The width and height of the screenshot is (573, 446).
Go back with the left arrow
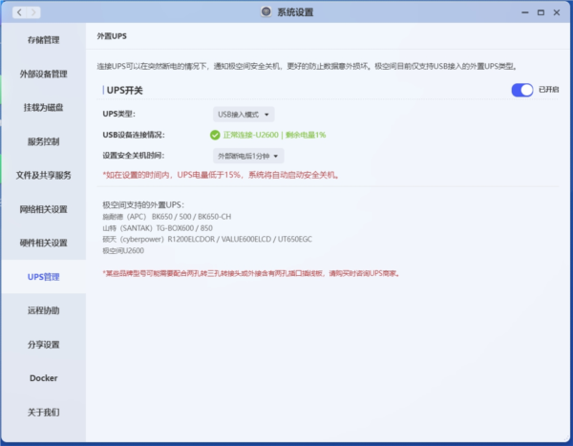pos(19,12)
